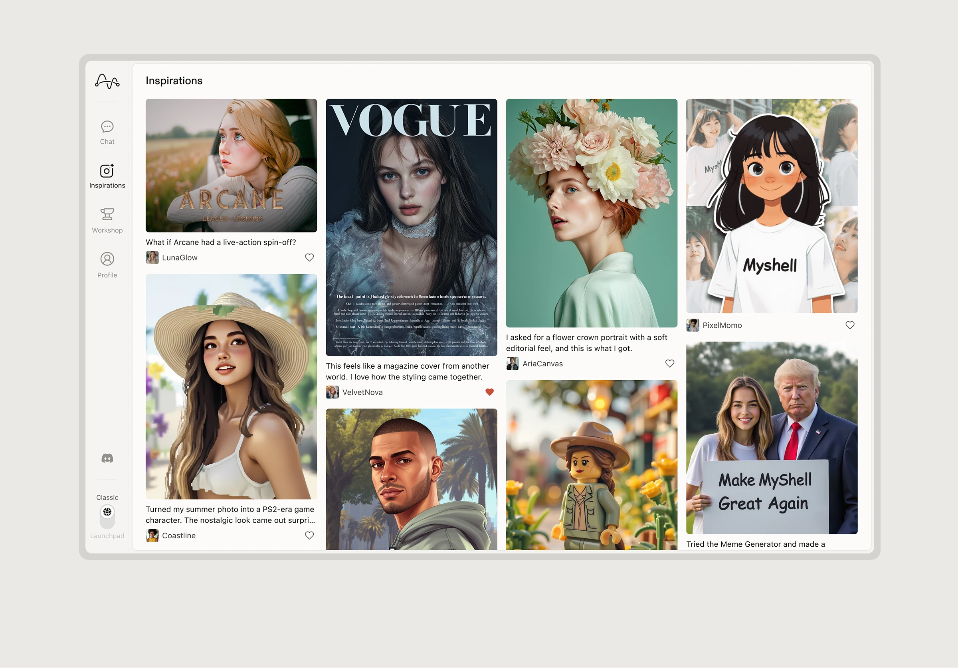
Task: Click the Inspirations page heading
Action: [x=174, y=81]
